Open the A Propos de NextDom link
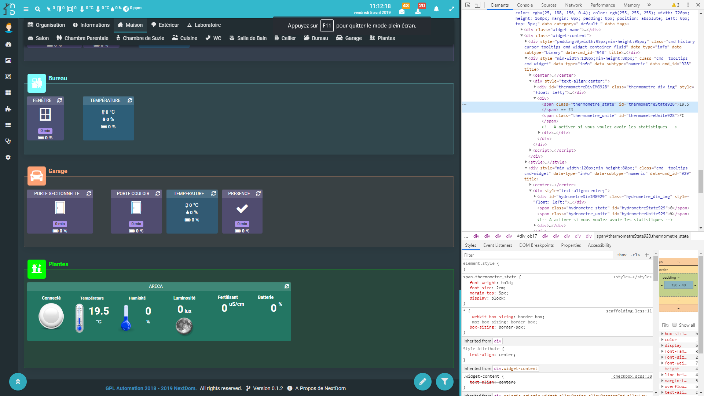The image size is (704, 396). 320,388
